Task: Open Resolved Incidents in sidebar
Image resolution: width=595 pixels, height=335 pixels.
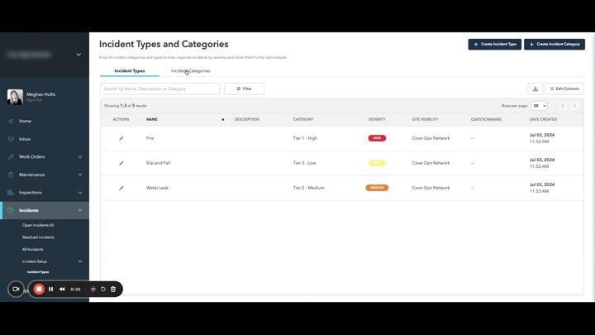Action: pos(38,237)
